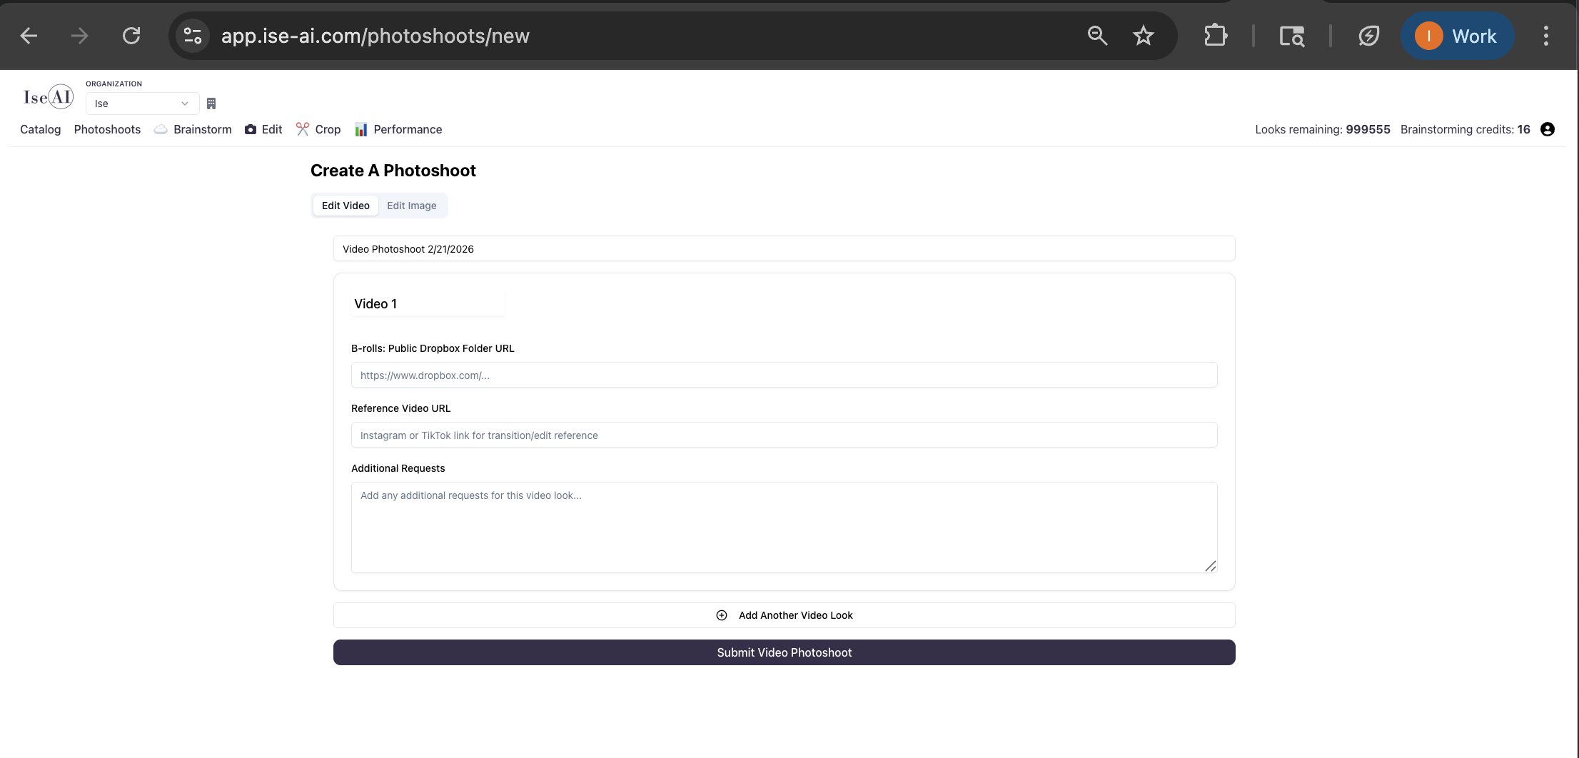Image resolution: width=1579 pixels, height=758 pixels.
Task: Bookmark this page using the star icon
Action: coord(1143,35)
